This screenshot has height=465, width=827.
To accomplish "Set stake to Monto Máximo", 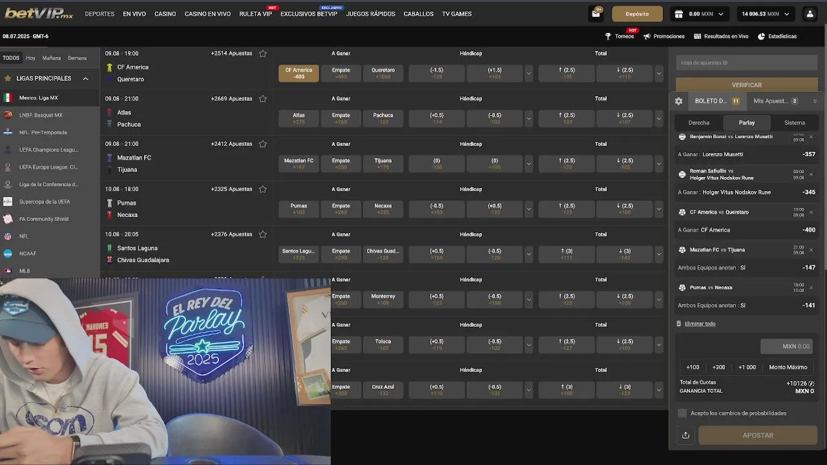I will 788,367.
